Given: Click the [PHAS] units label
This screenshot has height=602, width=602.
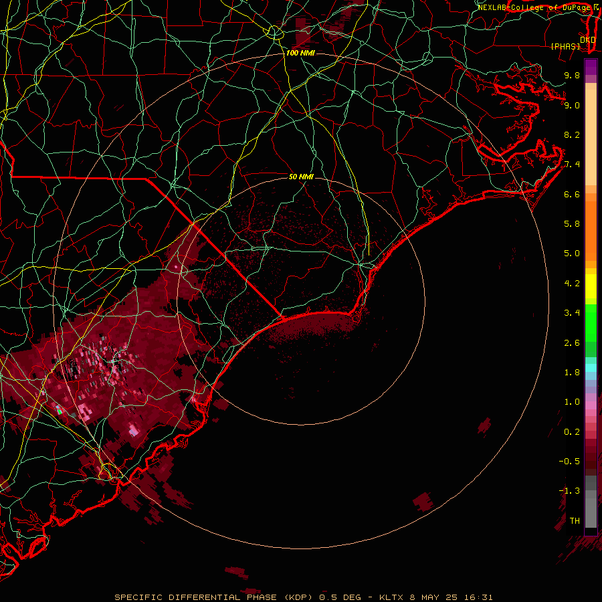Looking at the screenshot, I should click(565, 46).
